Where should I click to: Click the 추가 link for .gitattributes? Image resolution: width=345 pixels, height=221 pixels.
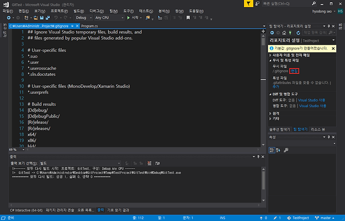click(276, 87)
